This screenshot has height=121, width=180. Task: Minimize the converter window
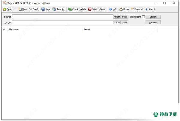click(155, 3)
